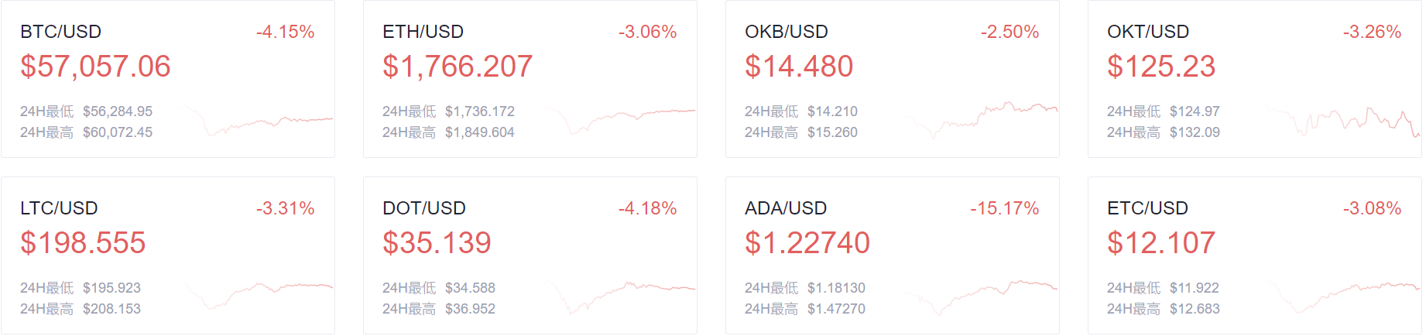
Task: Select the DOT/USD pair label
Action: tap(424, 208)
